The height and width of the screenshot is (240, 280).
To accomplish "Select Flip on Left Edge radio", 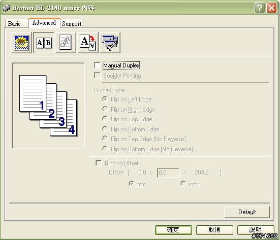I will pyautogui.click(x=105, y=99).
